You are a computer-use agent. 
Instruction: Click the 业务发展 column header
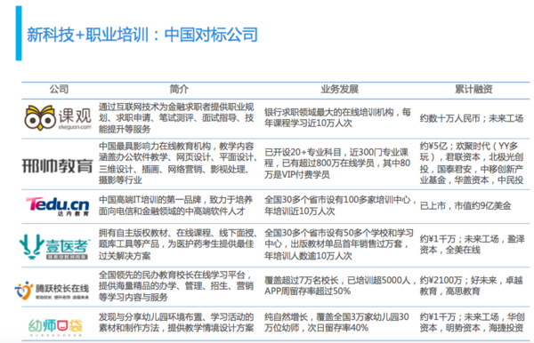click(340, 89)
